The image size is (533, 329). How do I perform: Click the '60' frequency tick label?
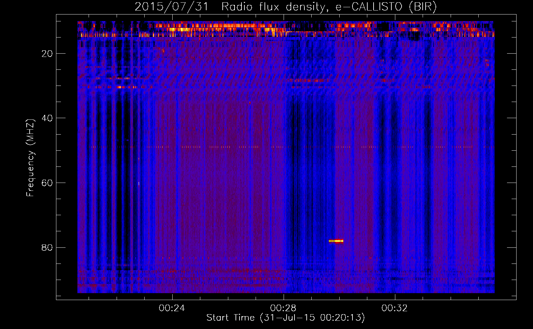point(47,183)
